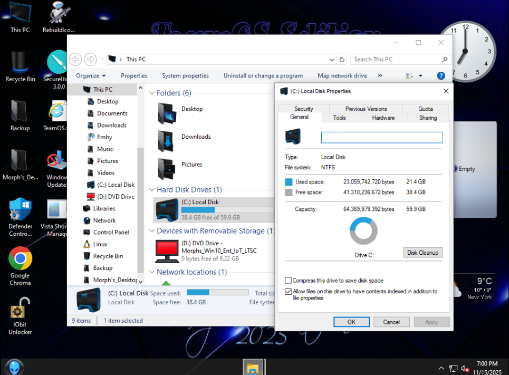Click Uninstall or change a program
The height and width of the screenshot is (375, 509).
coord(263,75)
